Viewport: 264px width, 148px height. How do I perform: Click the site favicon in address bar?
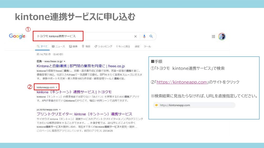(x=156, y=105)
